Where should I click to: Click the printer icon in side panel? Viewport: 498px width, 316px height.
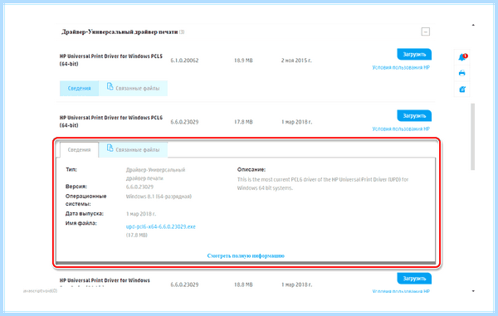[461, 73]
